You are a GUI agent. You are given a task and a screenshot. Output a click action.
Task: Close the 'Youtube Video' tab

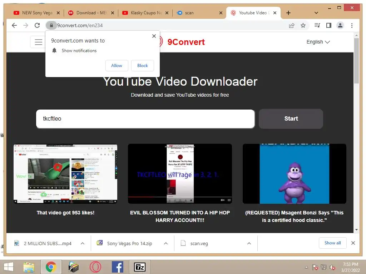tap(275, 13)
